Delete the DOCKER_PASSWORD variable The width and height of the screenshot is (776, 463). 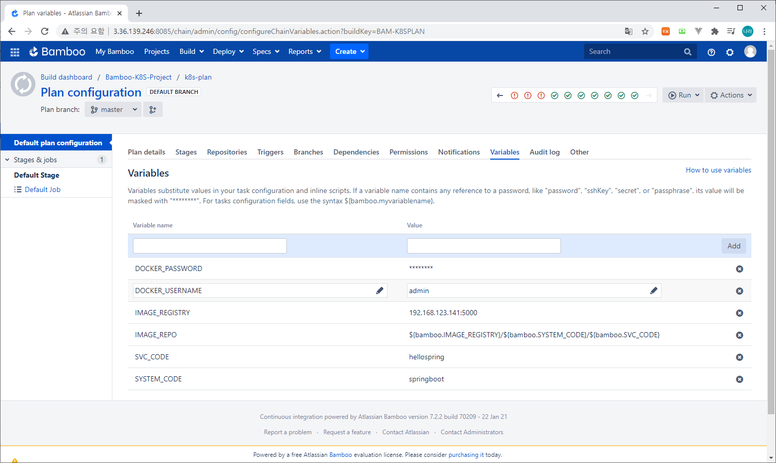(x=740, y=269)
